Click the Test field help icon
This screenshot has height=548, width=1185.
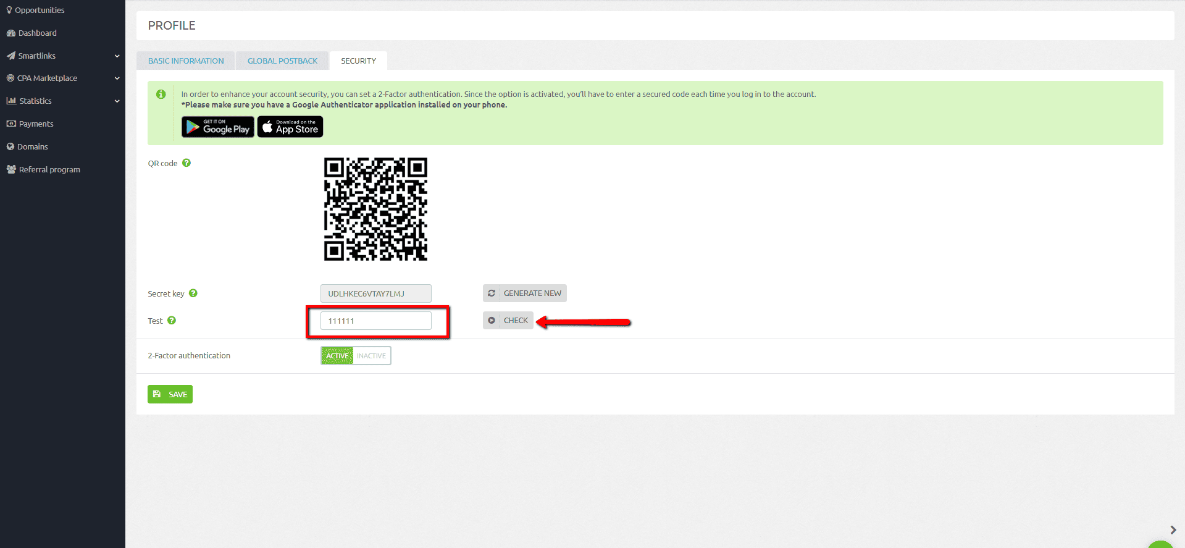[172, 321]
